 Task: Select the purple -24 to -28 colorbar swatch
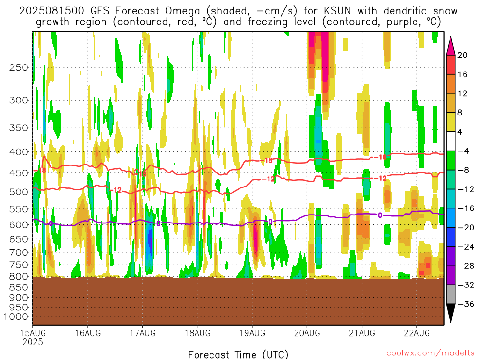click(x=450, y=256)
